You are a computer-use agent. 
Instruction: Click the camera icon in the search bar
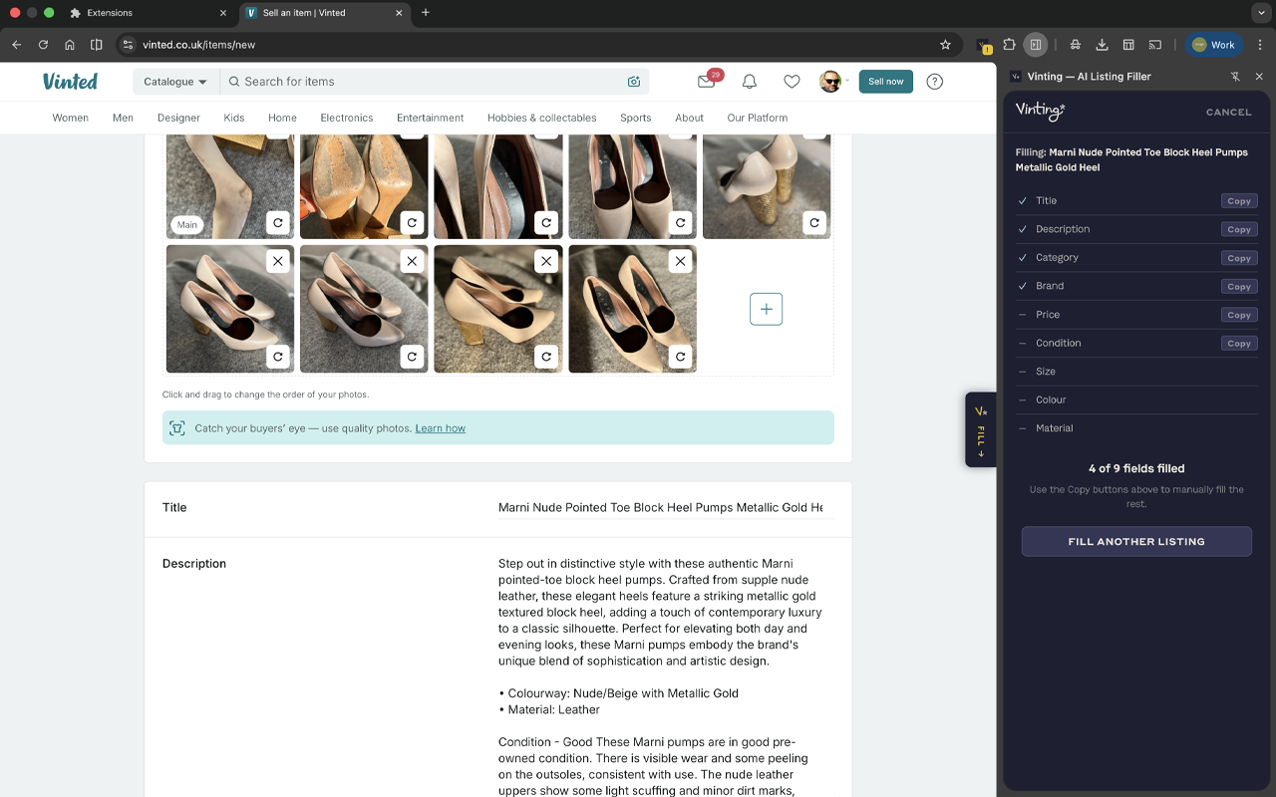pos(634,82)
